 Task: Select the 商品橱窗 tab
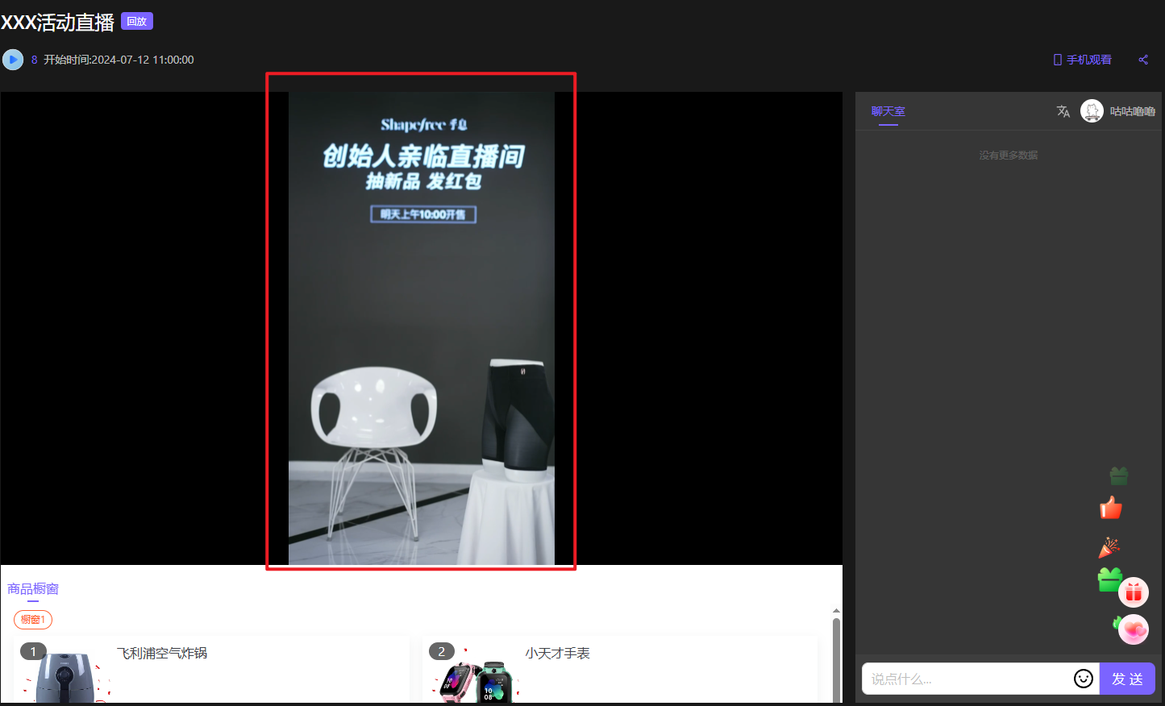(x=33, y=589)
